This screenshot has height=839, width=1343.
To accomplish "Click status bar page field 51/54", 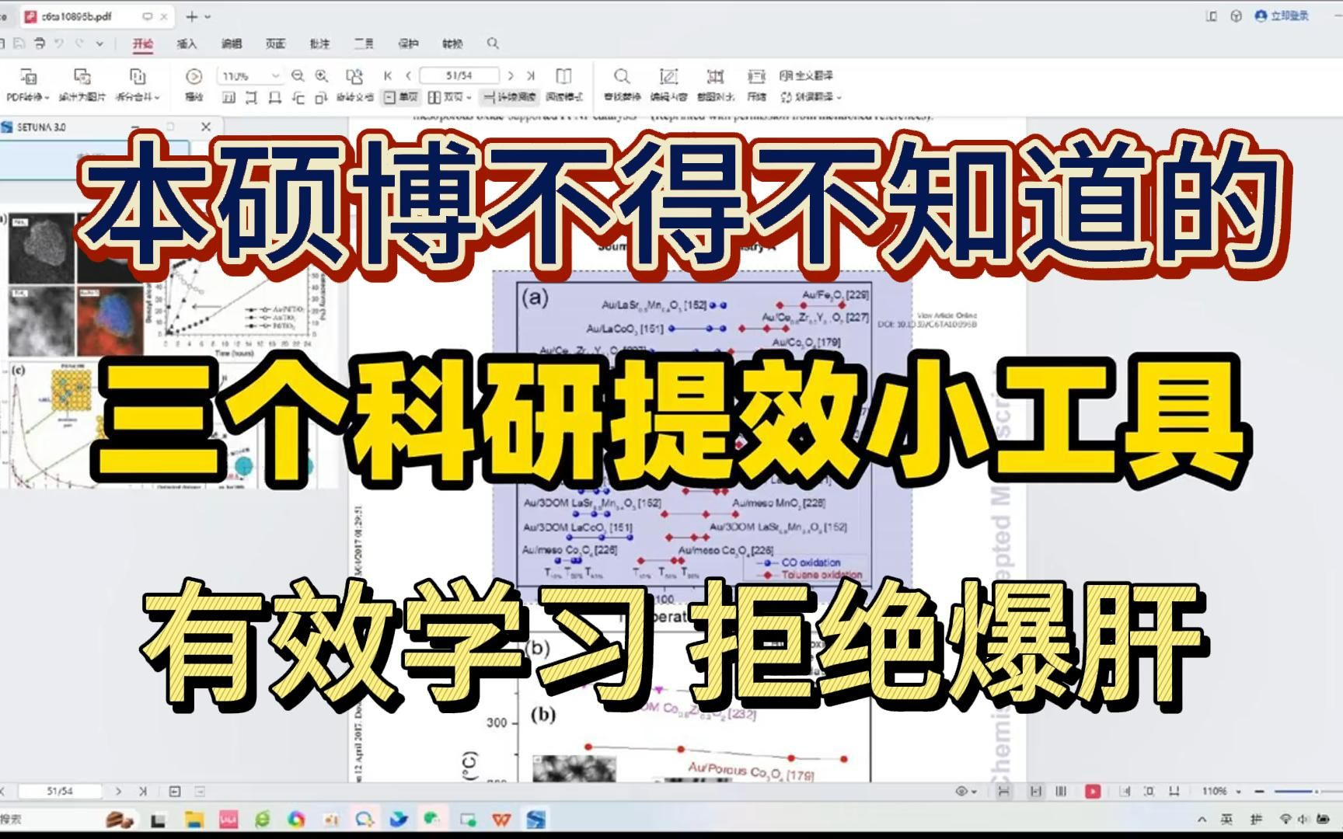I will (x=60, y=791).
